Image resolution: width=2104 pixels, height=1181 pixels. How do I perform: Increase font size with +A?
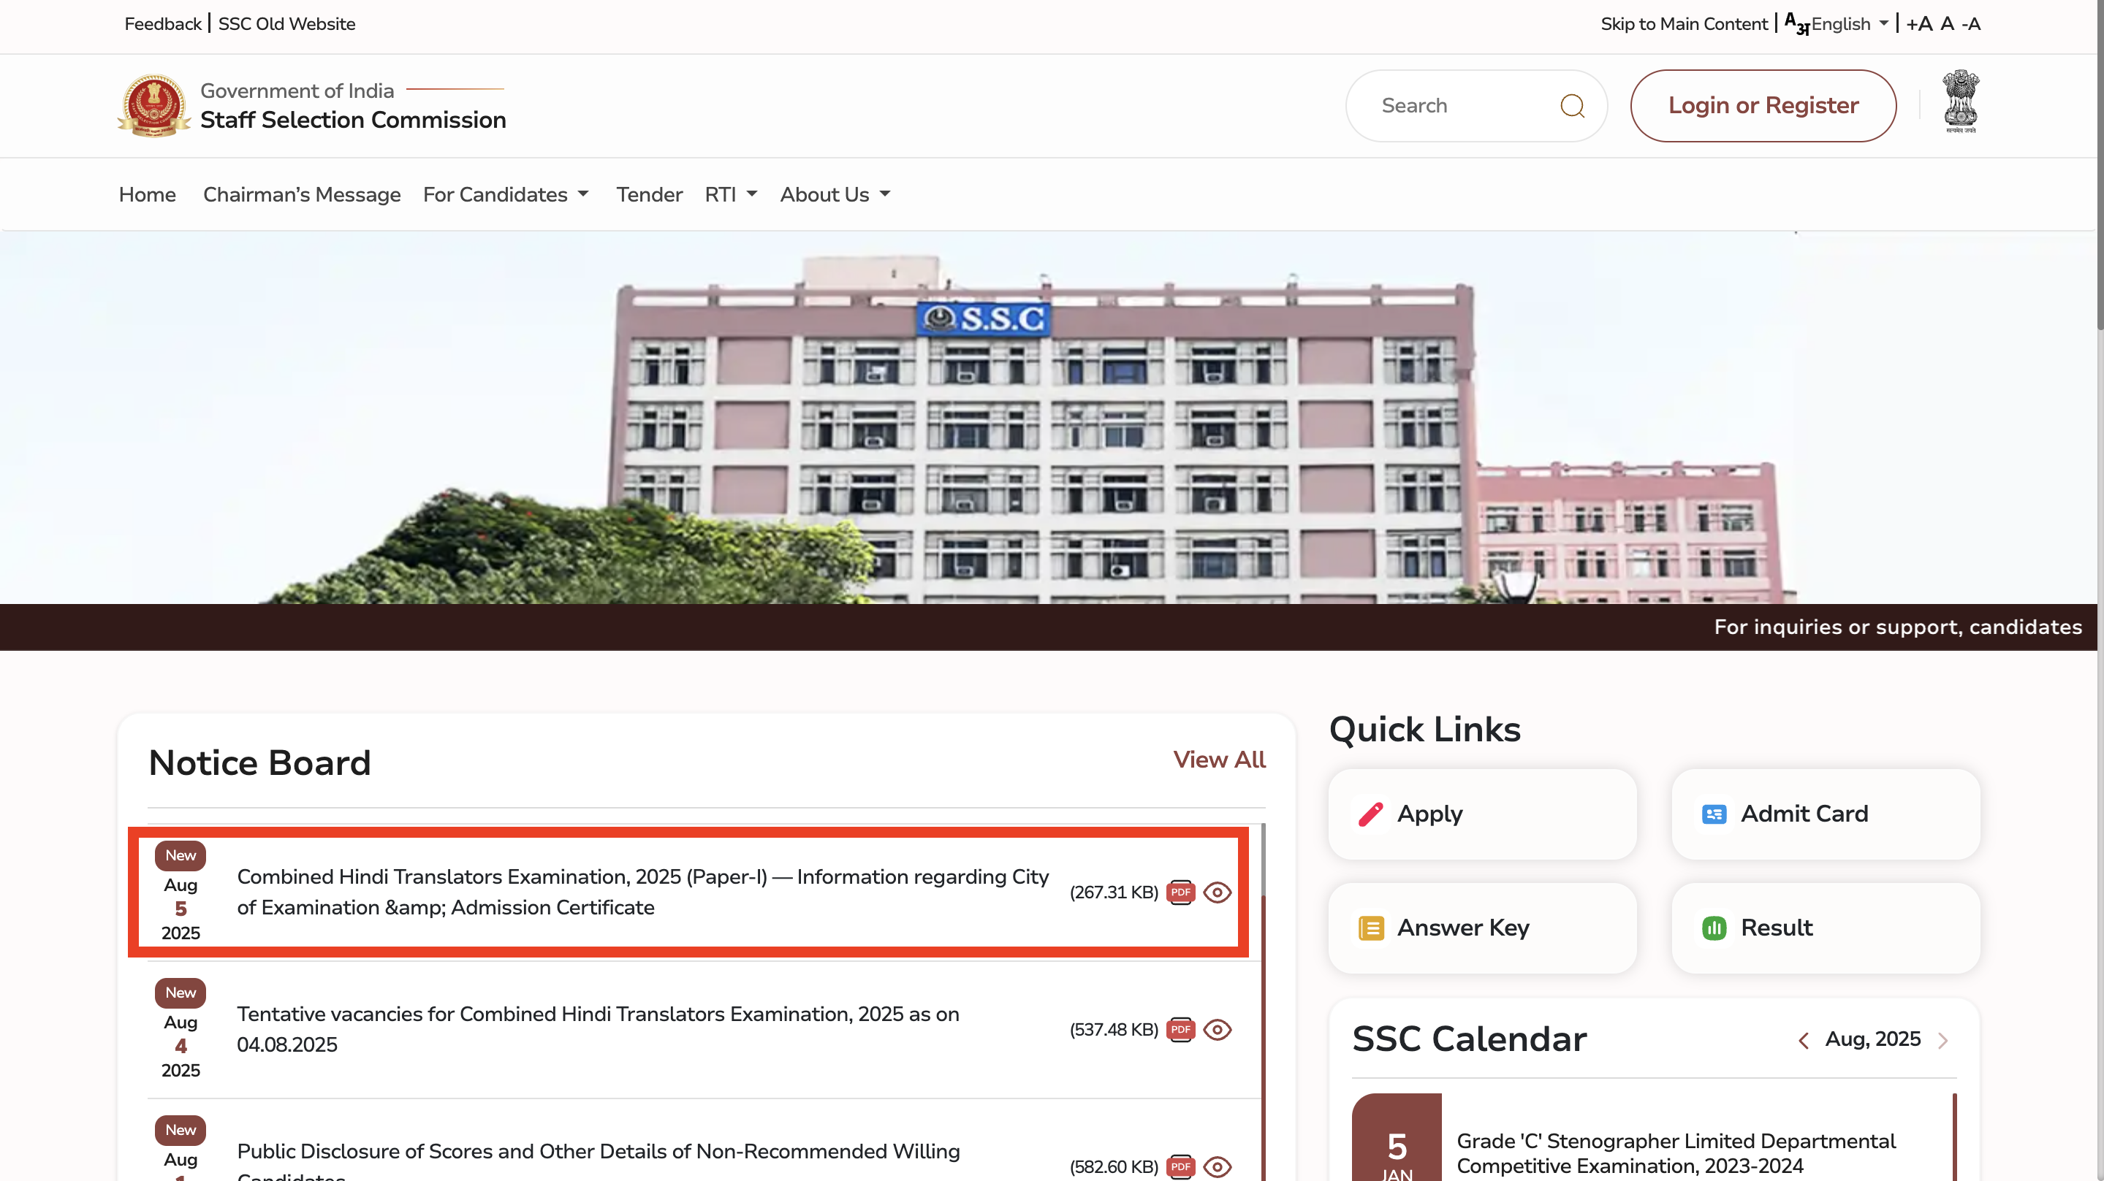(1918, 23)
